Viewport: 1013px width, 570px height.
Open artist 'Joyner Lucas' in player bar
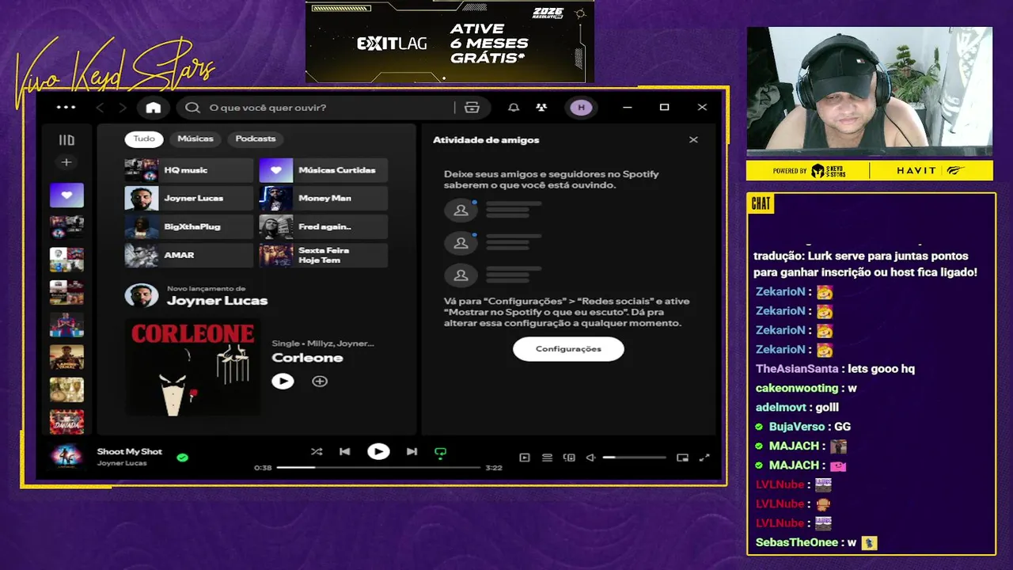pos(122,463)
